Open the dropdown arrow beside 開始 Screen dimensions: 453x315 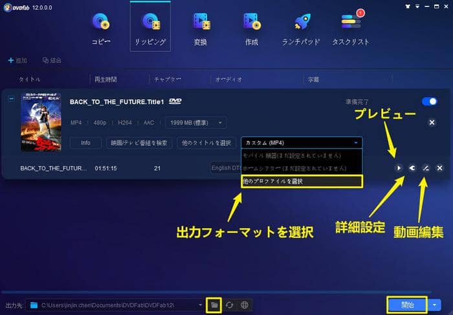tap(436, 305)
